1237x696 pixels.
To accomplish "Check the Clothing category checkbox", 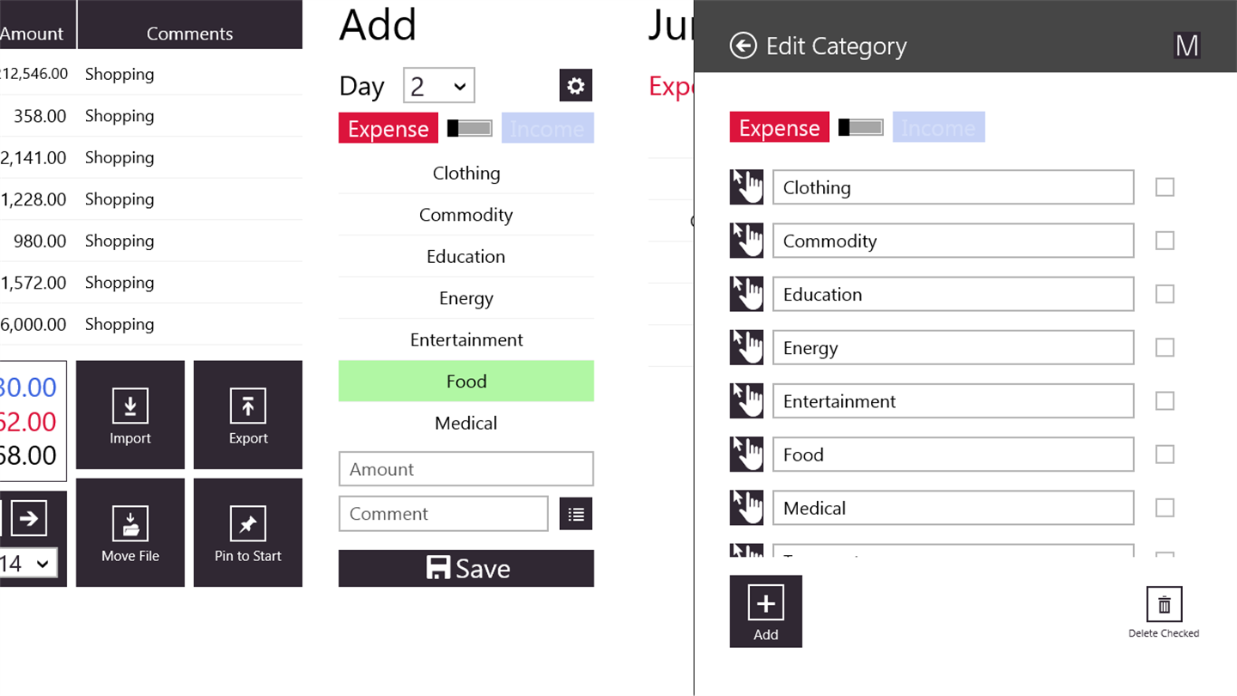I will tap(1165, 187).
